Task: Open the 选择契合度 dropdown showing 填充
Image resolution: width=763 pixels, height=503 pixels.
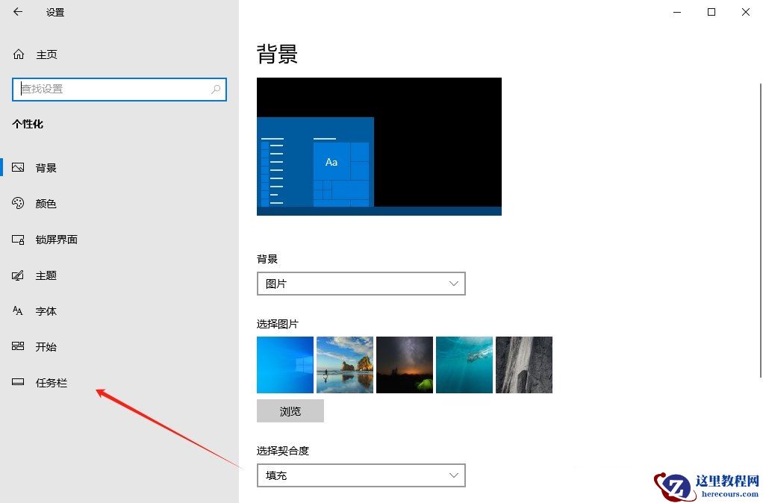Action: 361,475
